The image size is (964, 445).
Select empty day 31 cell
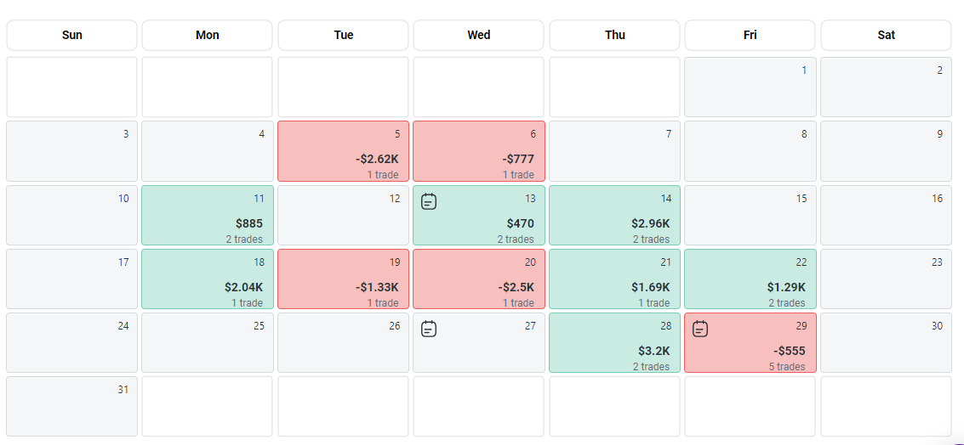(x=72, y=407)
